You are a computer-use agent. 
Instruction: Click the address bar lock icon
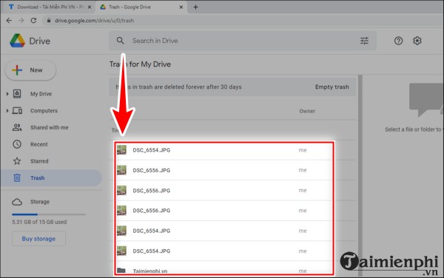click(49, 21)
